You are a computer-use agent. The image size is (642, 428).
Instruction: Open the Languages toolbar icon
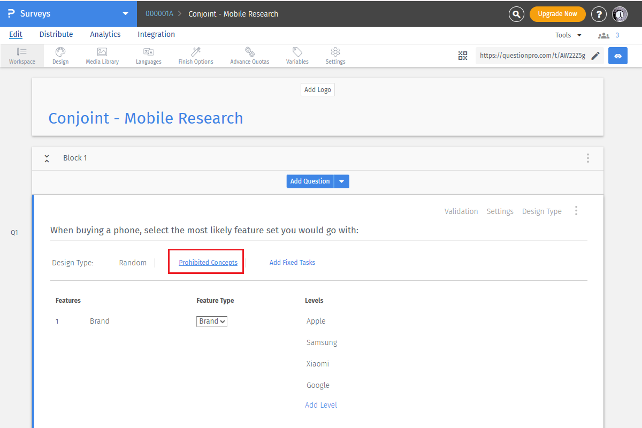pos(148,52)
